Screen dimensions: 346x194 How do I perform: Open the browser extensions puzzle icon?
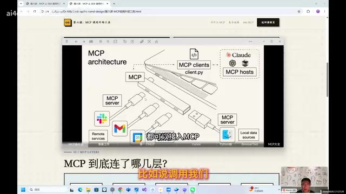[x=308, y=11]
